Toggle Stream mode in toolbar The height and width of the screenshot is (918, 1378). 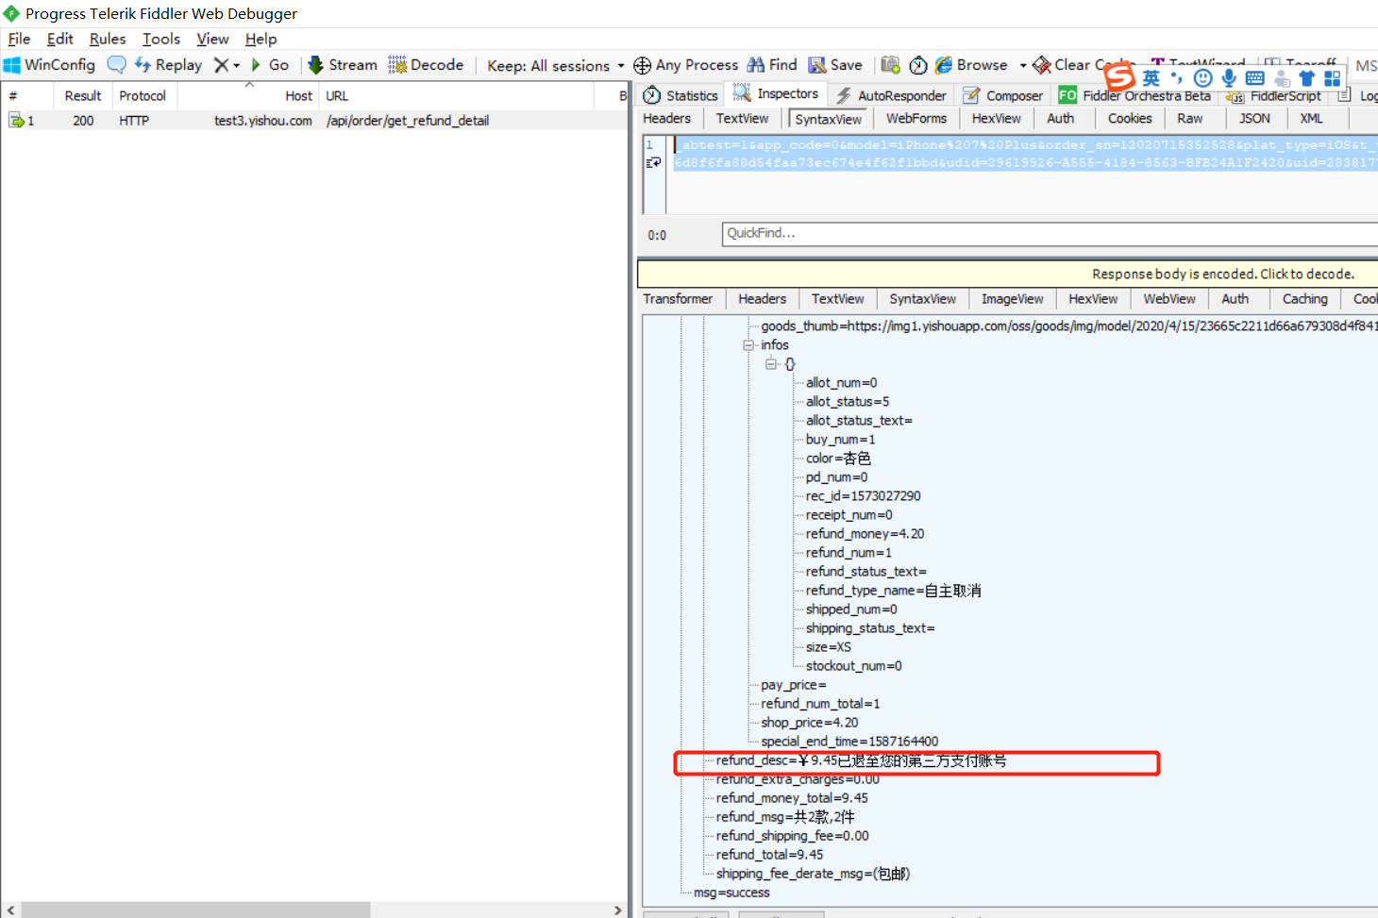point(343,65)
